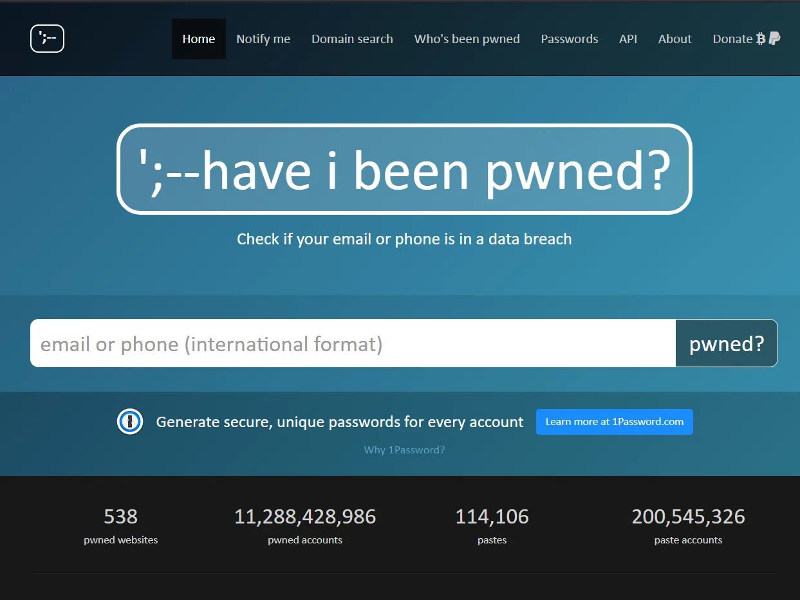The width and height of the screenshot is (800, 600).
Task: Click 'Check if your email or phone' tagline
Action: 404,239
